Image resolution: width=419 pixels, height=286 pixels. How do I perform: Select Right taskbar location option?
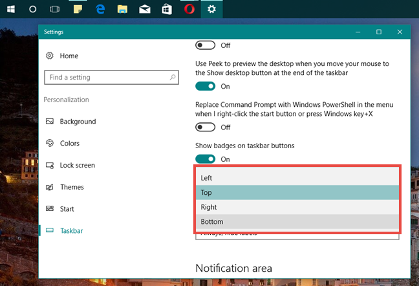[297, 207]
